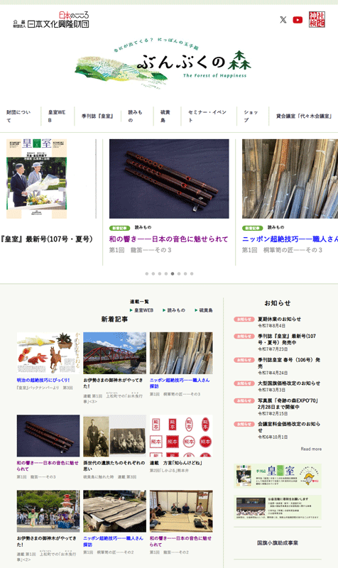This screenshot has height=568, width=338.
Task: Click the red 神社検定 seal icon
Action: click(317, 20)
